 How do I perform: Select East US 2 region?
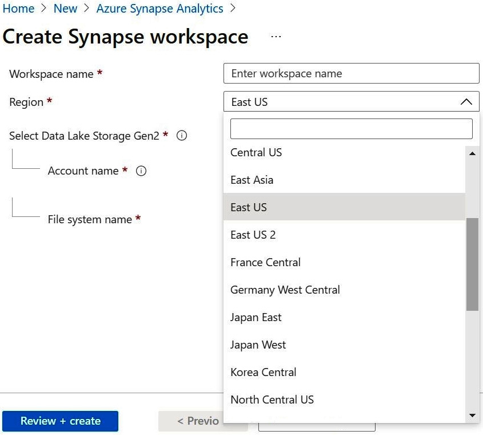pyautogui.click(x=344, y=235)
